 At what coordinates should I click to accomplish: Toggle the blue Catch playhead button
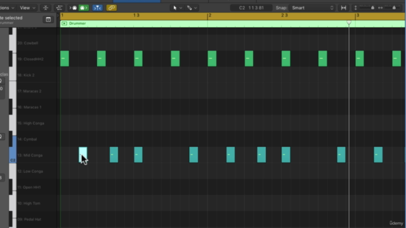[x=97, y=8]
